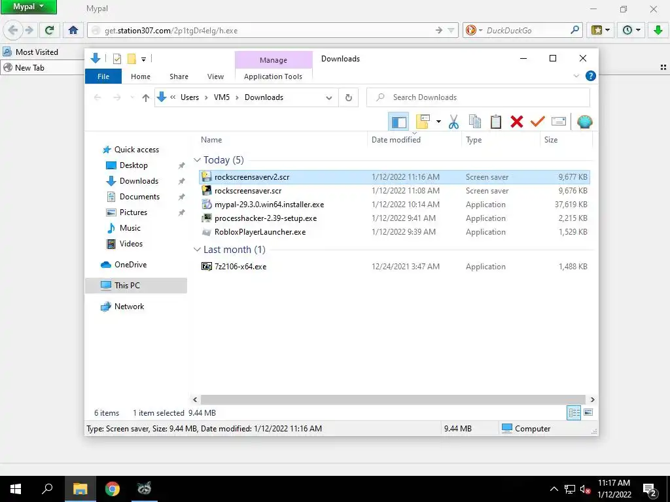Select mypal-29.3.0.win64.installer.exe

click(x=395, y=205)
